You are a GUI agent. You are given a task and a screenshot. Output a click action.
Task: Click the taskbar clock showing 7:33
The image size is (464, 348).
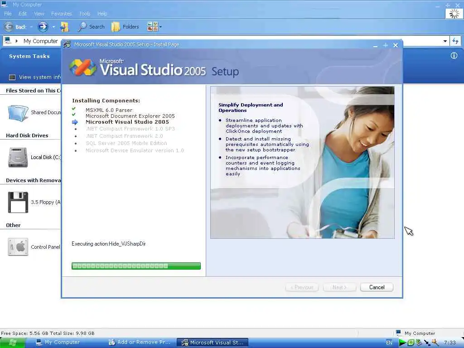[x=450, y=343]
